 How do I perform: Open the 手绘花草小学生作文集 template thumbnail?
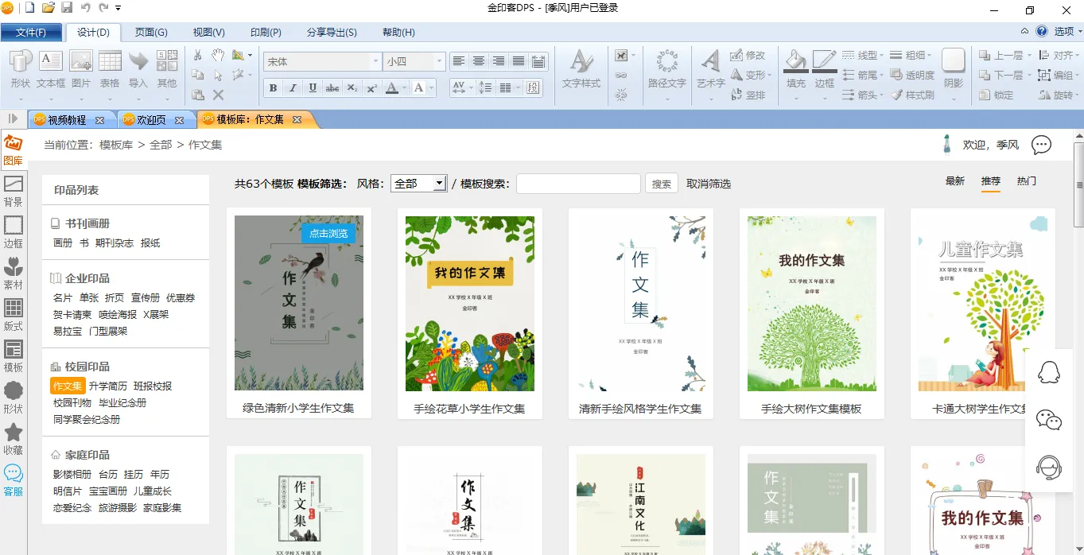(469, 303)
